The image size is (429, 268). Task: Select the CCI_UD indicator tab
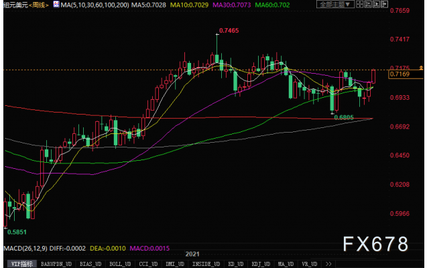pyautogui.click(x=148, y=264)
